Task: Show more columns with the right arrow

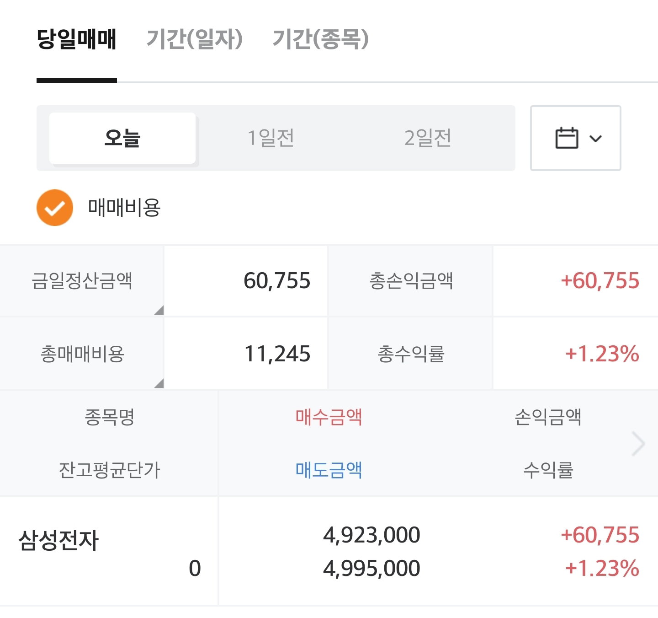Action: click(638, 443)
